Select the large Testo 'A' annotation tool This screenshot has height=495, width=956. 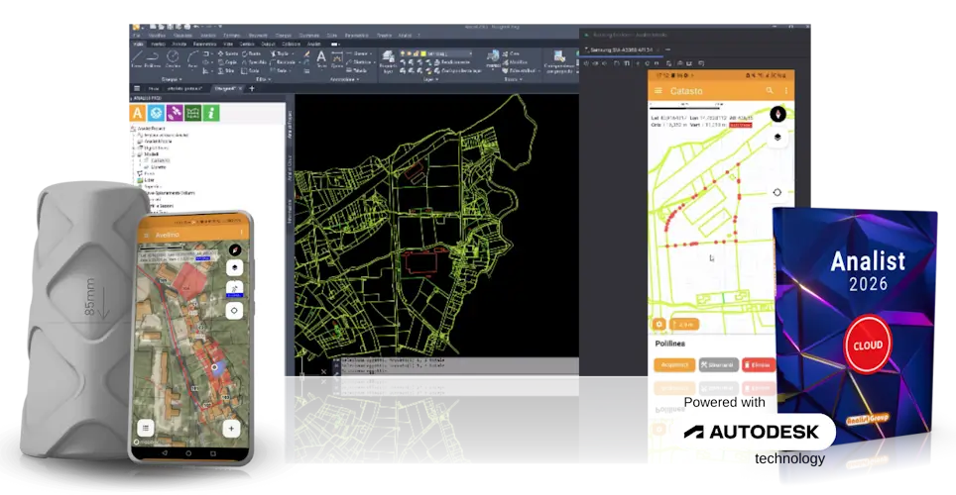pyautogui.click(x=321, y=59)
